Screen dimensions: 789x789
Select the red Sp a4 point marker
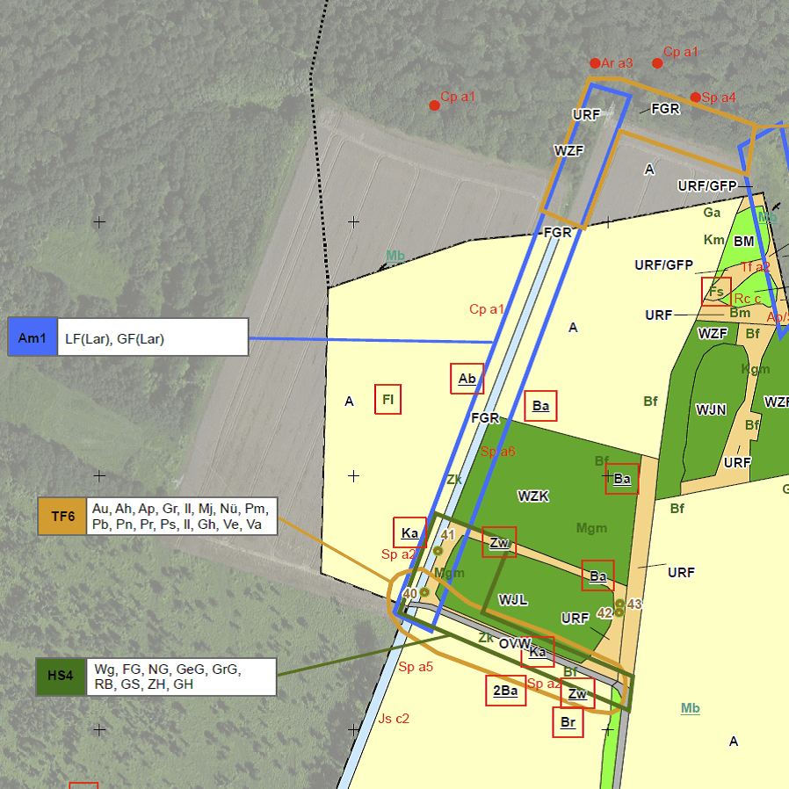[x=695, y=98]
